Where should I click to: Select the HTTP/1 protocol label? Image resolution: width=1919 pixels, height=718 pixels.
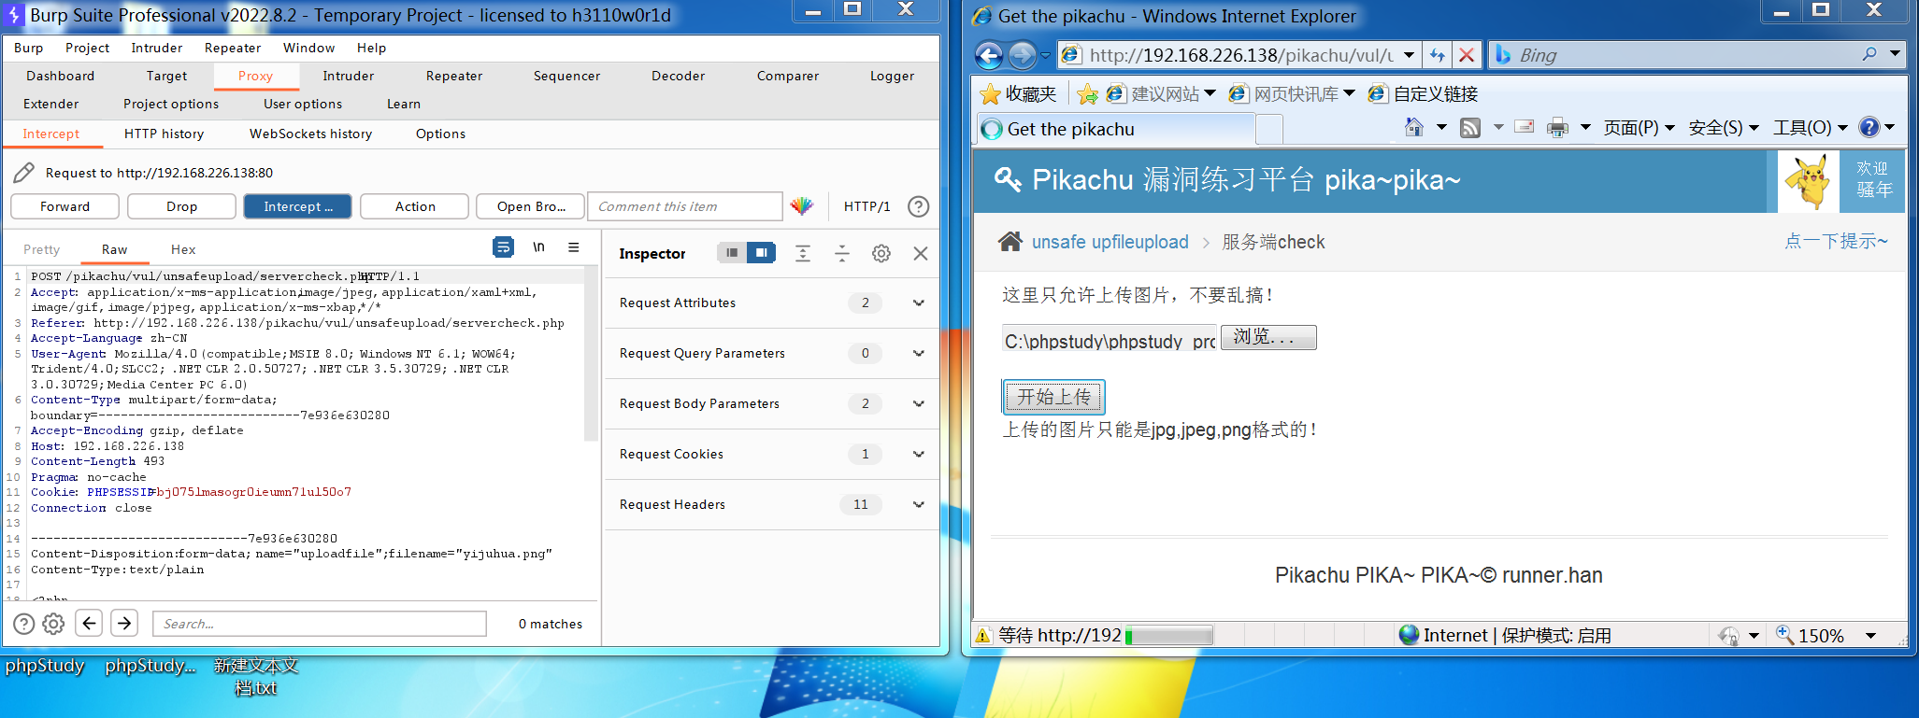pyautogui.click(x=866, y=206)
